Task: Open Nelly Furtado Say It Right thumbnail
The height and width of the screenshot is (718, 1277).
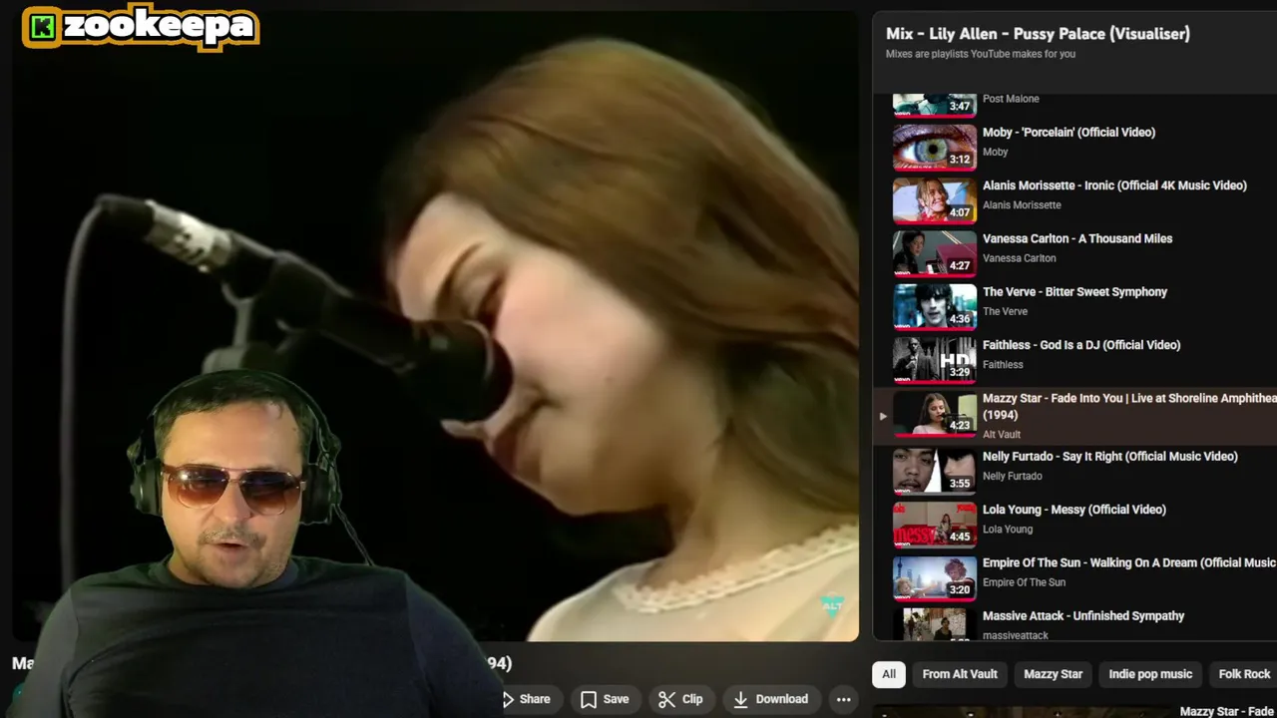Action: pyautogui.click(x=935, y=471)
